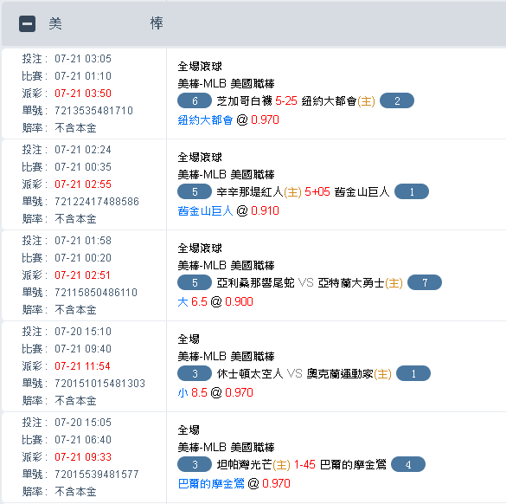Open the 紐約大都會 bet selection link

(205, 120)
